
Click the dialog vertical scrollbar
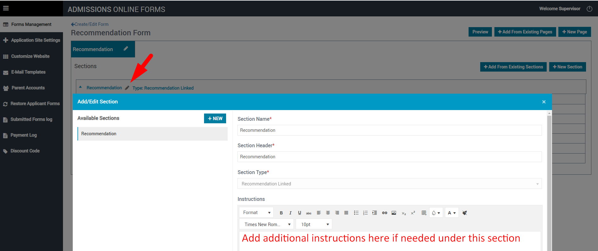click(549, 183)
